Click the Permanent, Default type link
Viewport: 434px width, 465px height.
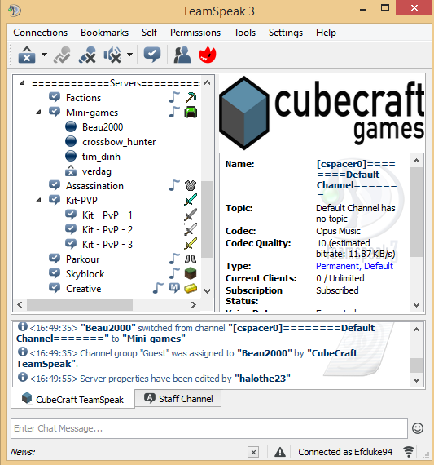354,266
